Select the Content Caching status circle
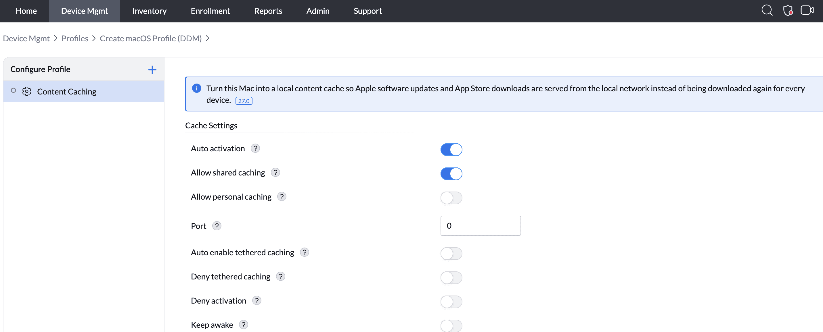This screenshot has width=823, height=332. (x=14, y=91)
